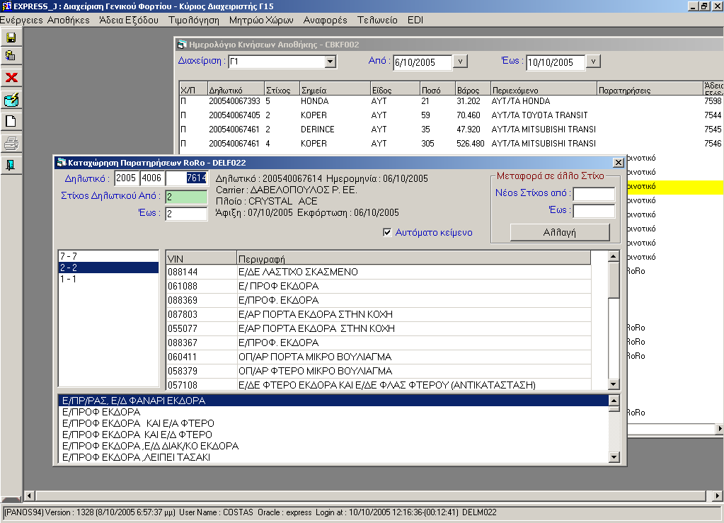Click the Δηλωτικό field containing 4006
This screenshot has height=523, width=724.
click(152, 178)
